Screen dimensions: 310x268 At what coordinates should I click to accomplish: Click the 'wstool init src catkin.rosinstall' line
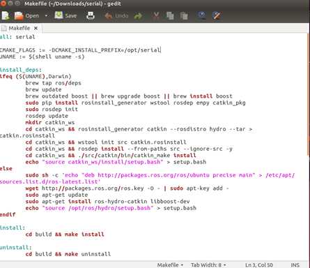click(106, 142)
